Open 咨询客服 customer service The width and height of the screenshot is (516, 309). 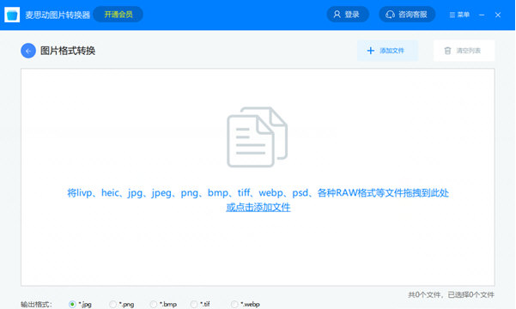407,15
